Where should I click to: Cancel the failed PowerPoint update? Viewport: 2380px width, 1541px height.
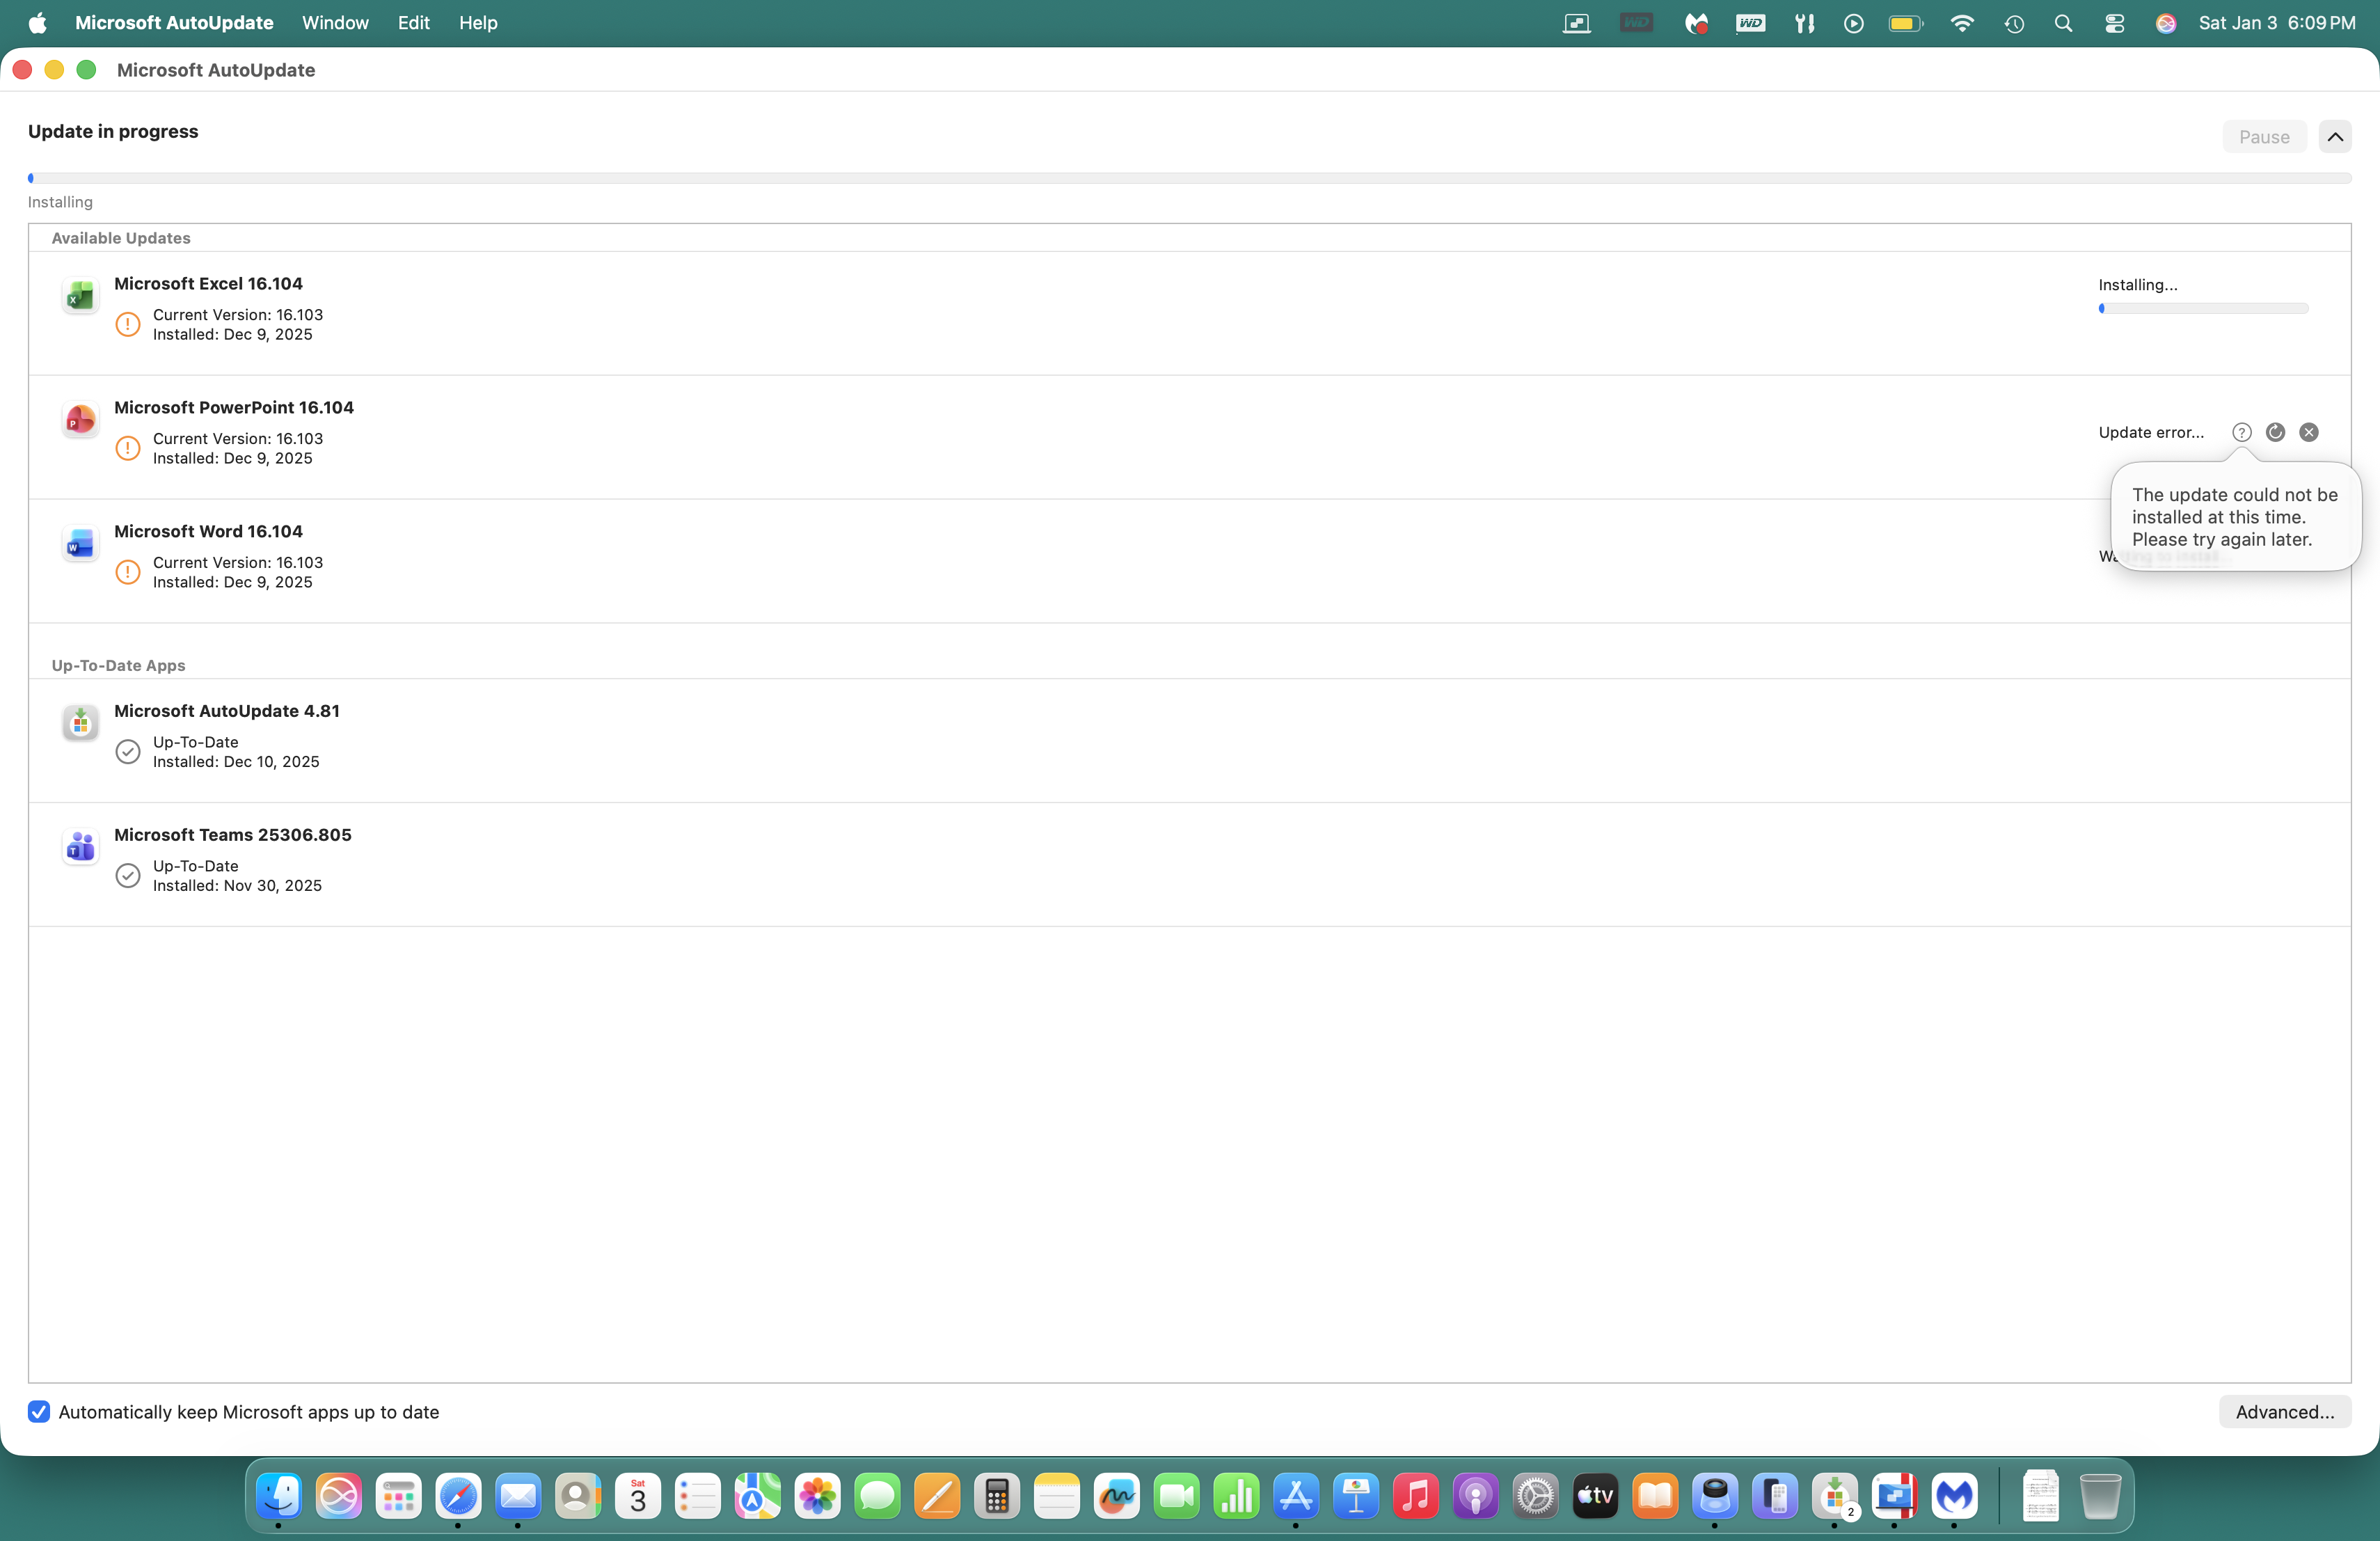point(2308,432)
